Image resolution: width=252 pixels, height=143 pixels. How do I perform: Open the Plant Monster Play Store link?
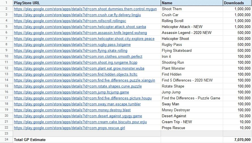79,69
